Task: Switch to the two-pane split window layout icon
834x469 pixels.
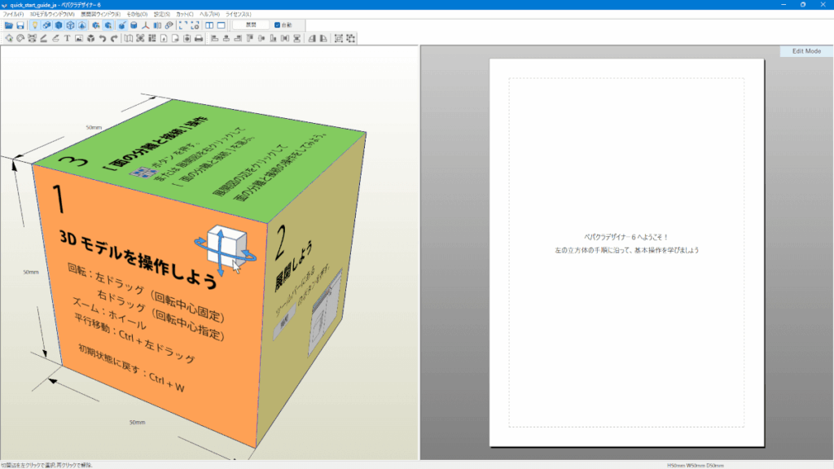Action: 209,25
